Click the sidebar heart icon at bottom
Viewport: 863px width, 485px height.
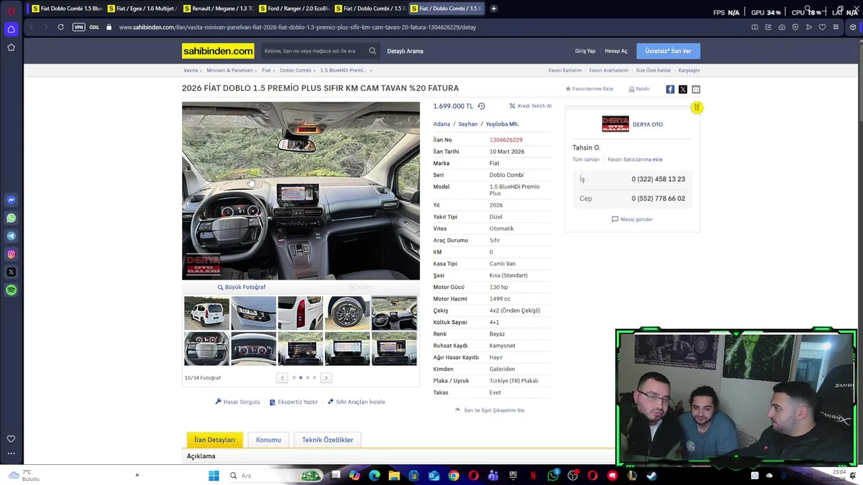(x=11, y=439)
